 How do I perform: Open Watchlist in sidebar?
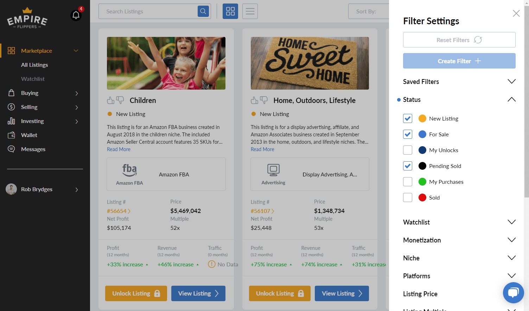33,79
